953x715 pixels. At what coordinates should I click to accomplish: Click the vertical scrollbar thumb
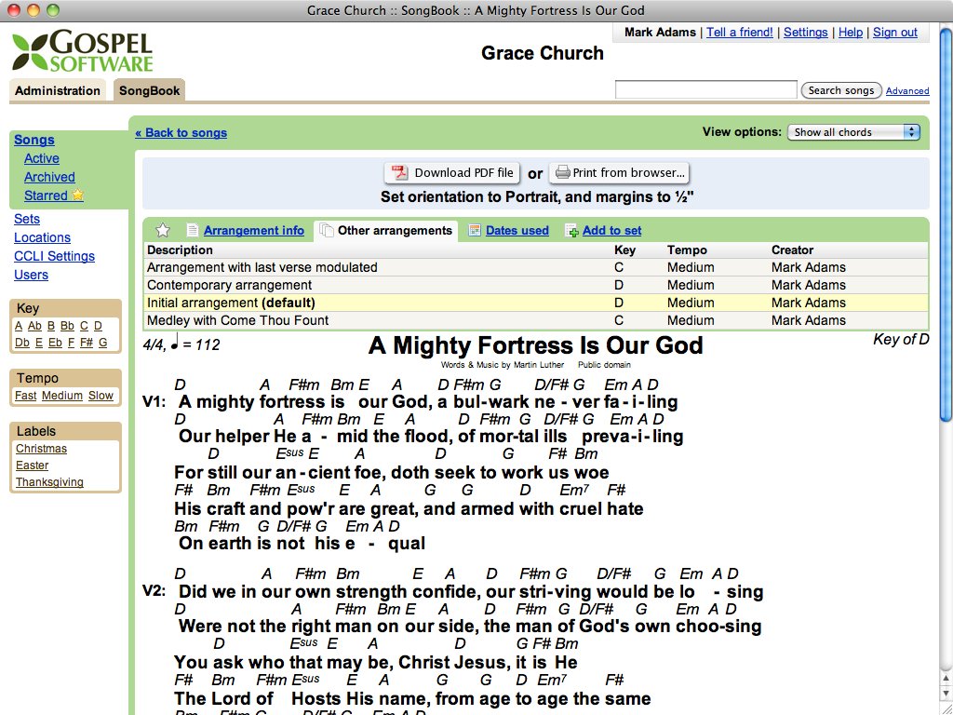pos(946,225)
